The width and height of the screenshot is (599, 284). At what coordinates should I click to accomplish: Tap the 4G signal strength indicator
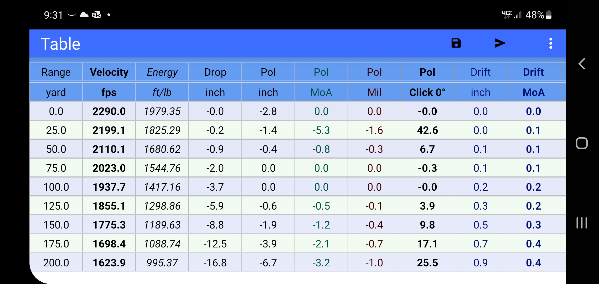click(x=511, y=15)
